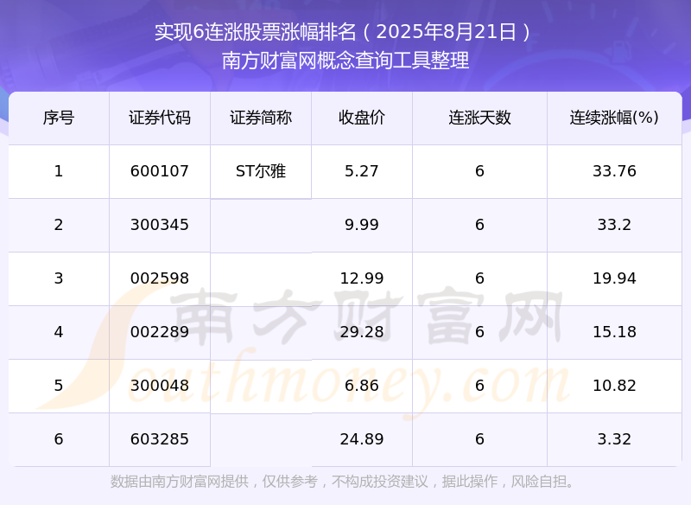Click the disclaimer text at bottom

tap(342, 481)
